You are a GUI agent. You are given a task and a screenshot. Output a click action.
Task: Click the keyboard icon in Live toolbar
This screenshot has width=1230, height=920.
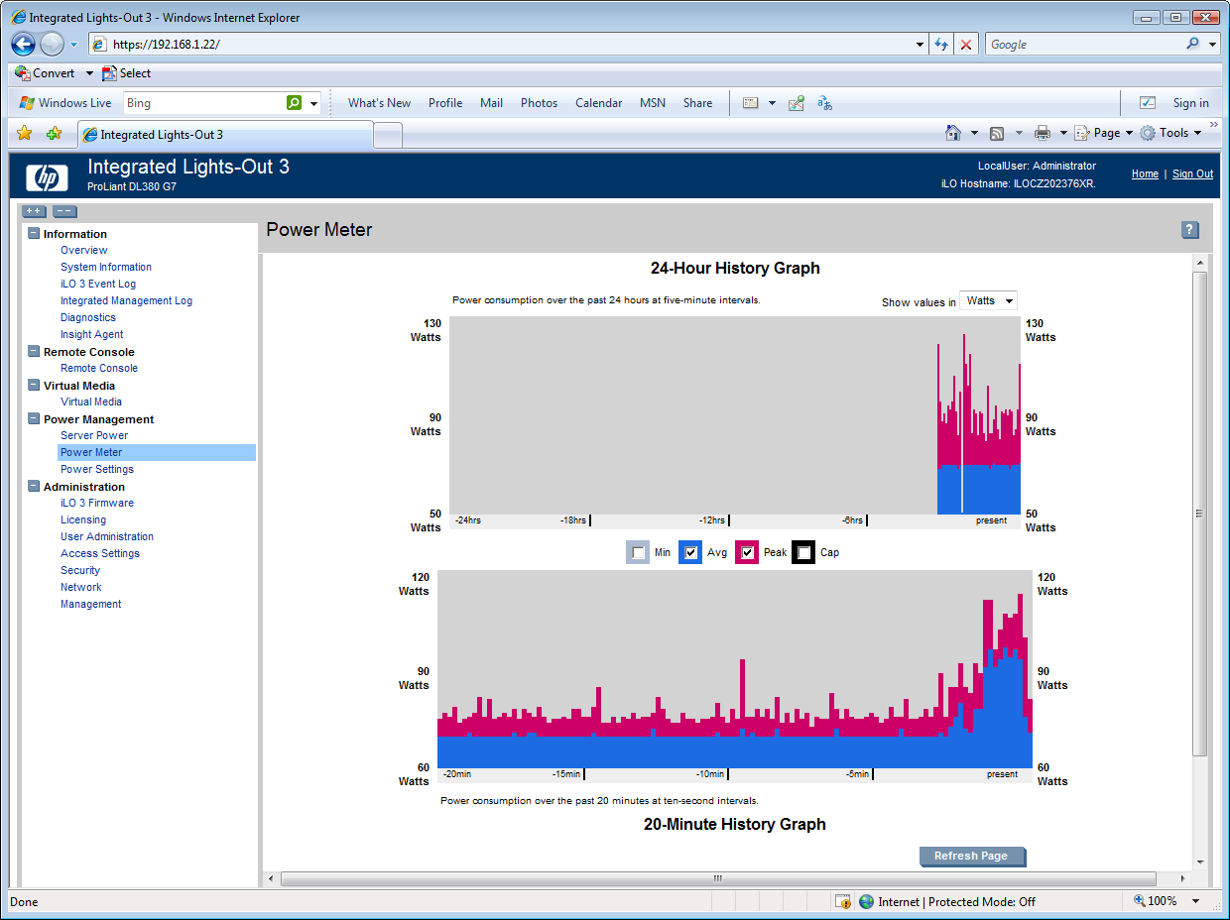pyautogui.click(x=751, y=103)
